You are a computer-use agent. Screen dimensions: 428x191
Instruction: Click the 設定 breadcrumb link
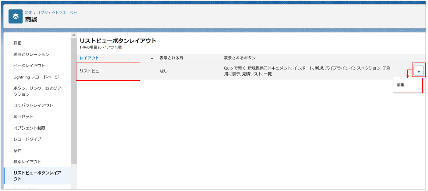click(29, 13)
